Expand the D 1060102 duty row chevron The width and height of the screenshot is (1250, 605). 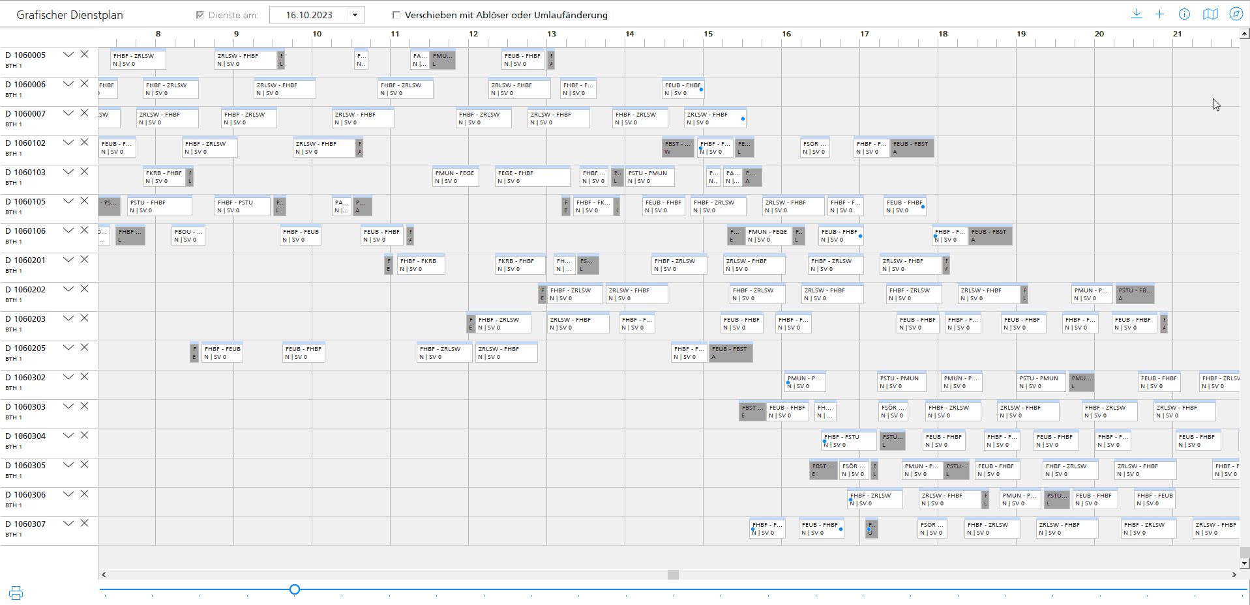[x=68, y=143]
